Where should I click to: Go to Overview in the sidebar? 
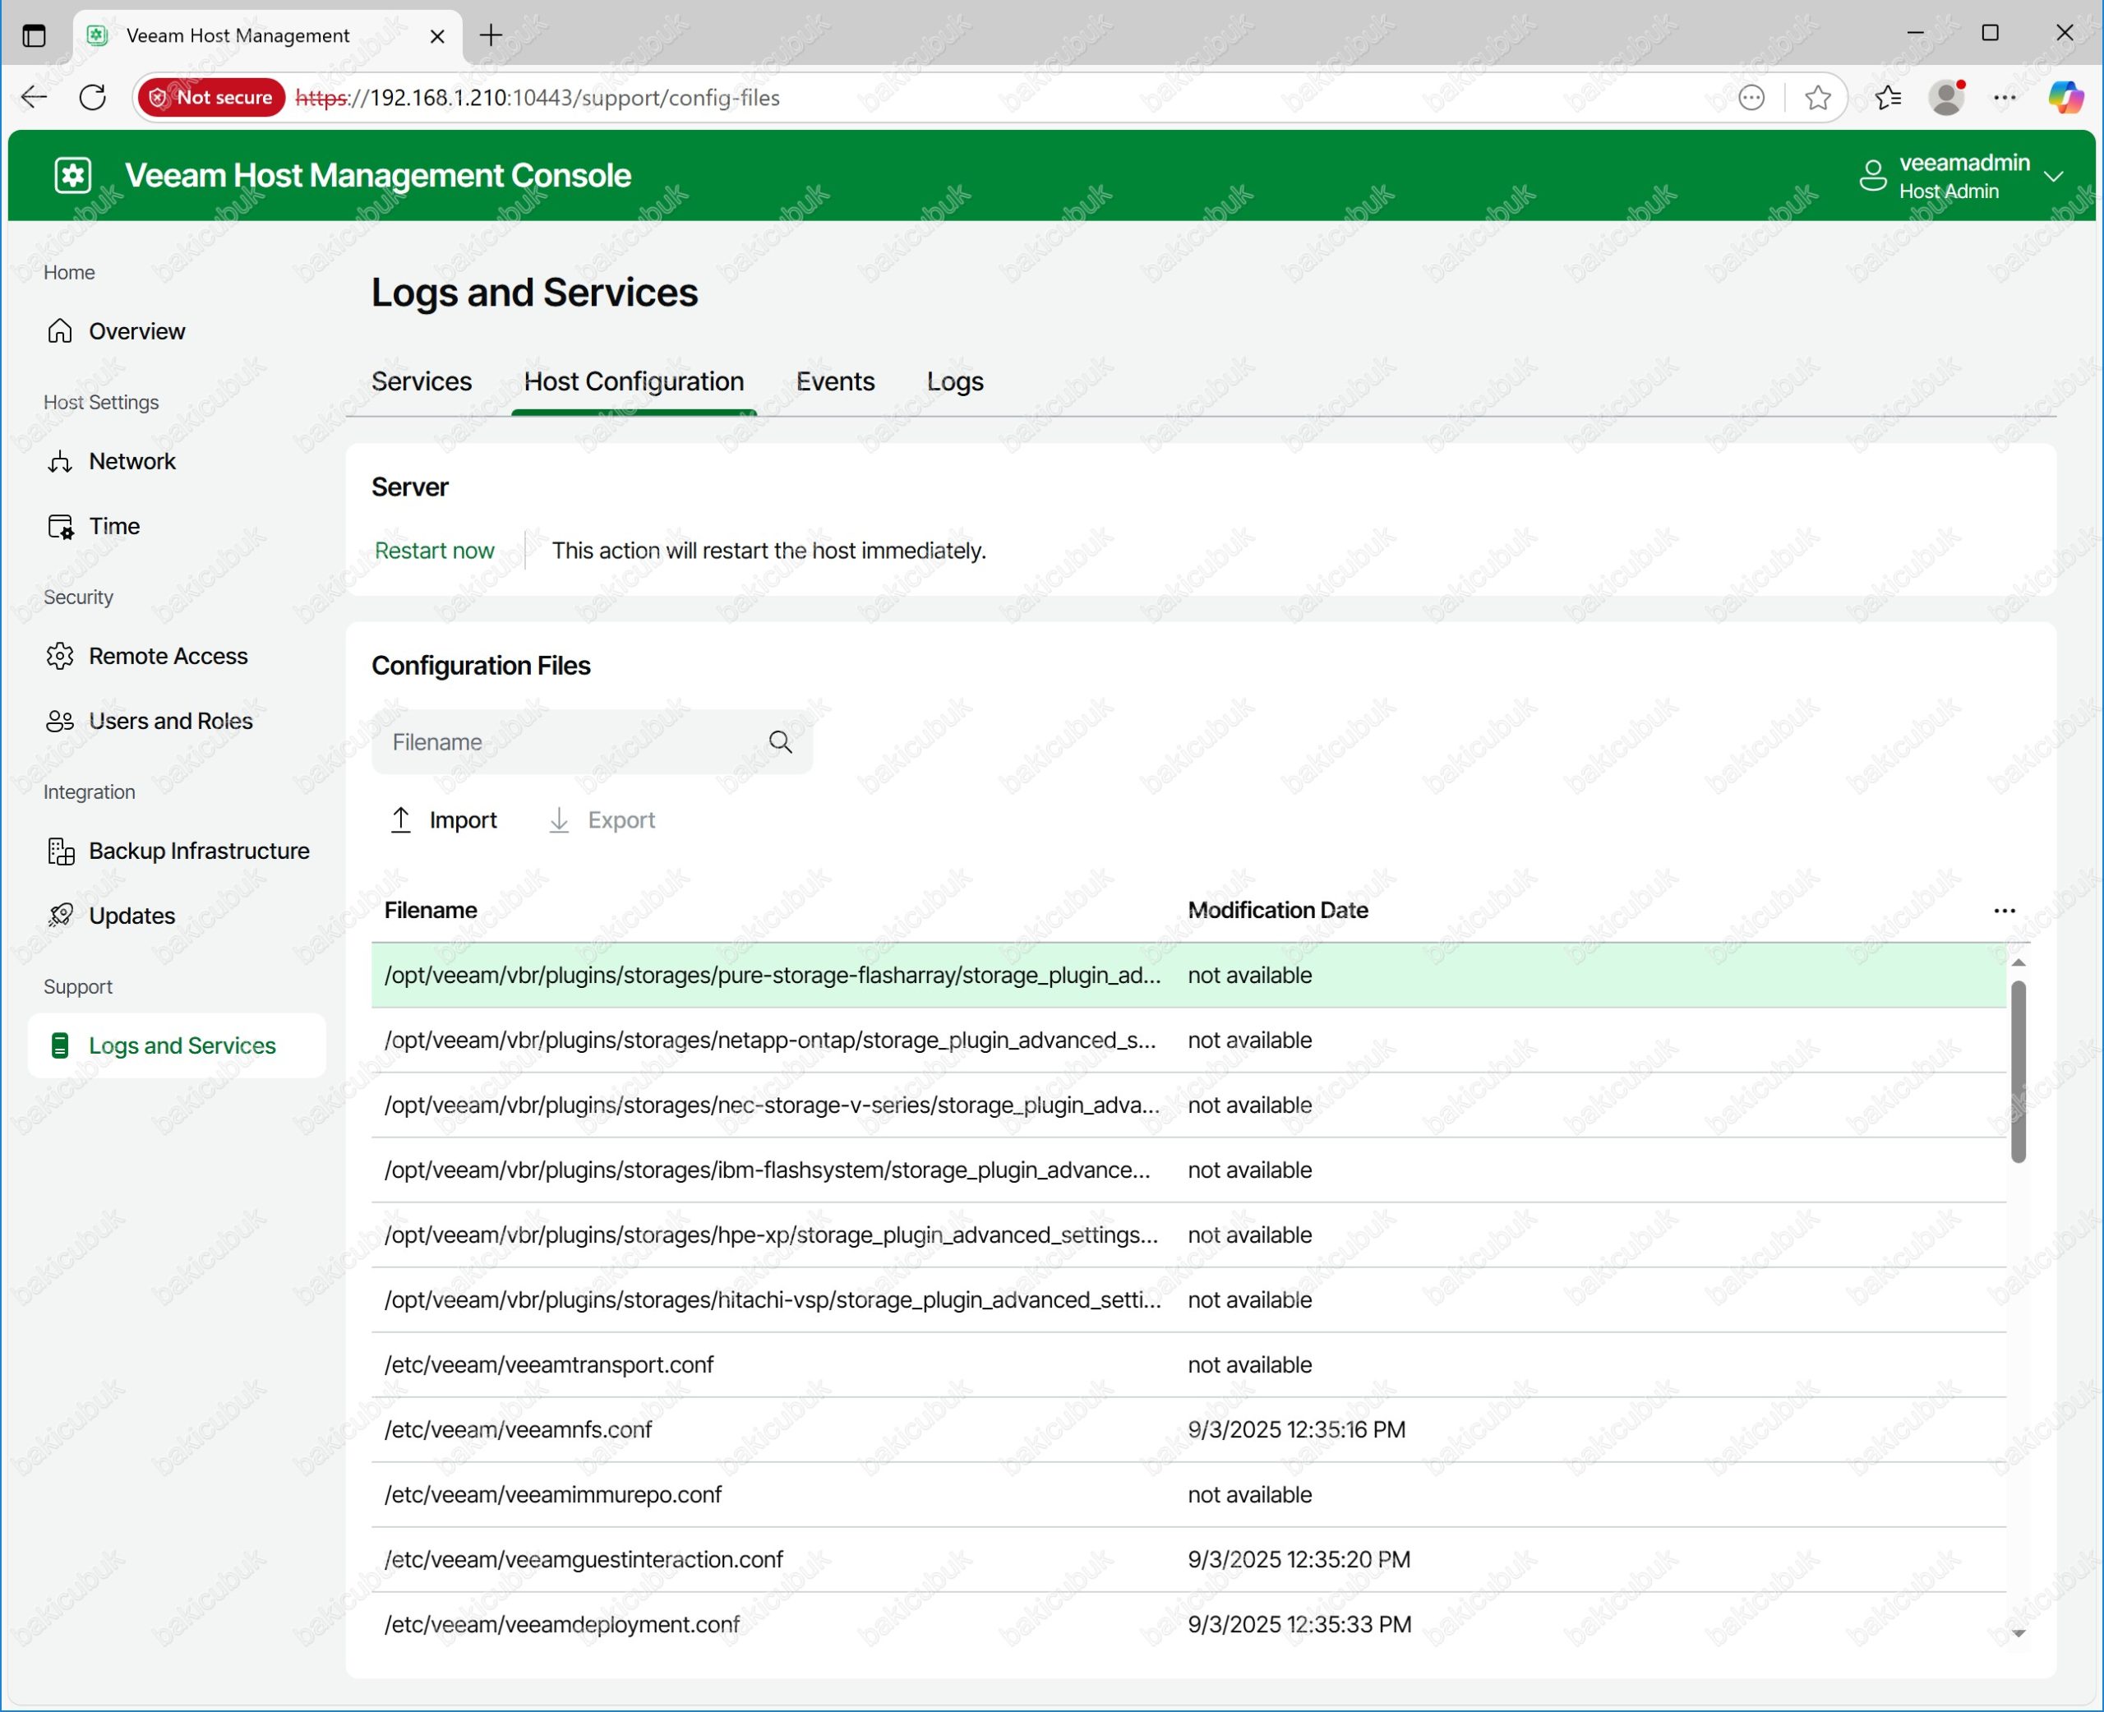[x=178, y=330]
